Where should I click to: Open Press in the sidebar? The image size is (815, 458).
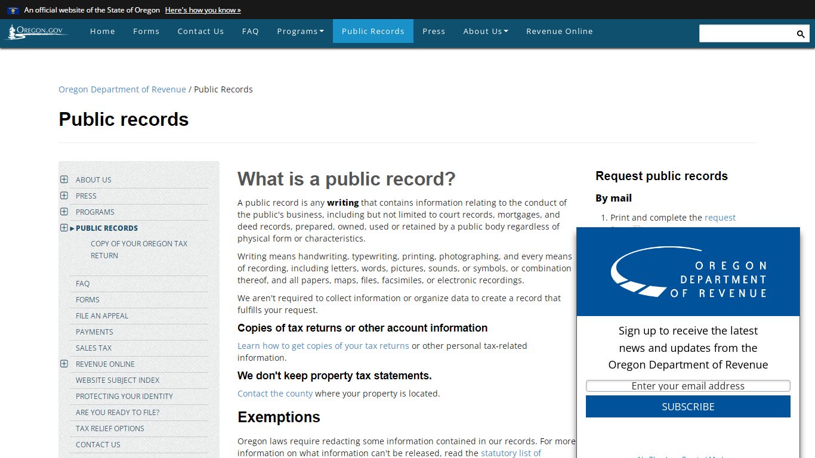click(86, 196)
